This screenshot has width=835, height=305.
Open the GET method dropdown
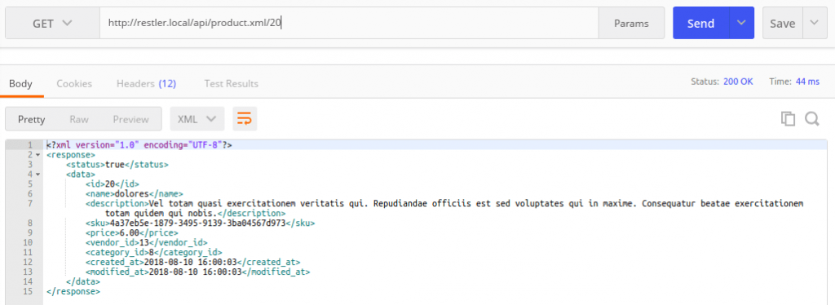pyautogui.click(x=52, y=24)
